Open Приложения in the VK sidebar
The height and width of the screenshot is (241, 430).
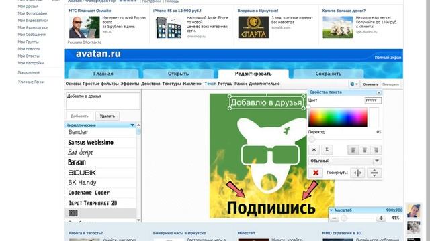(x=29, y=72)
